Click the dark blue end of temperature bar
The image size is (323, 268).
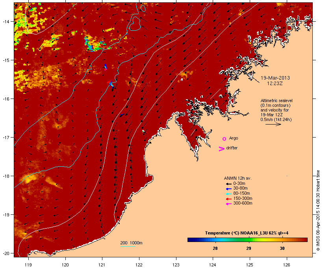coord(189,240)
